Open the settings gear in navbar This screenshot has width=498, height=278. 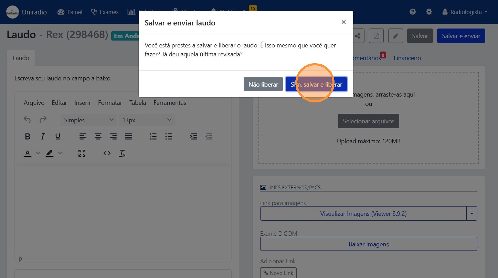pos(429,12)
